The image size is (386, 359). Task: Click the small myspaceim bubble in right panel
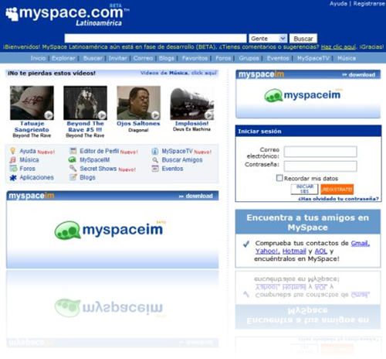tap(273, 95)
